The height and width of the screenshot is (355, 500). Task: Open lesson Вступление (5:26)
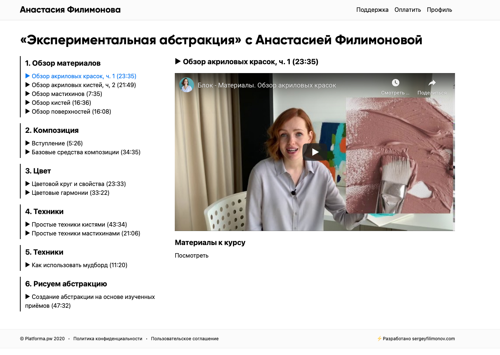pos(54,143)
